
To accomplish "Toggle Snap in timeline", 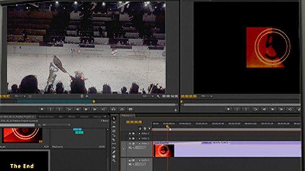I will (140, 128).
